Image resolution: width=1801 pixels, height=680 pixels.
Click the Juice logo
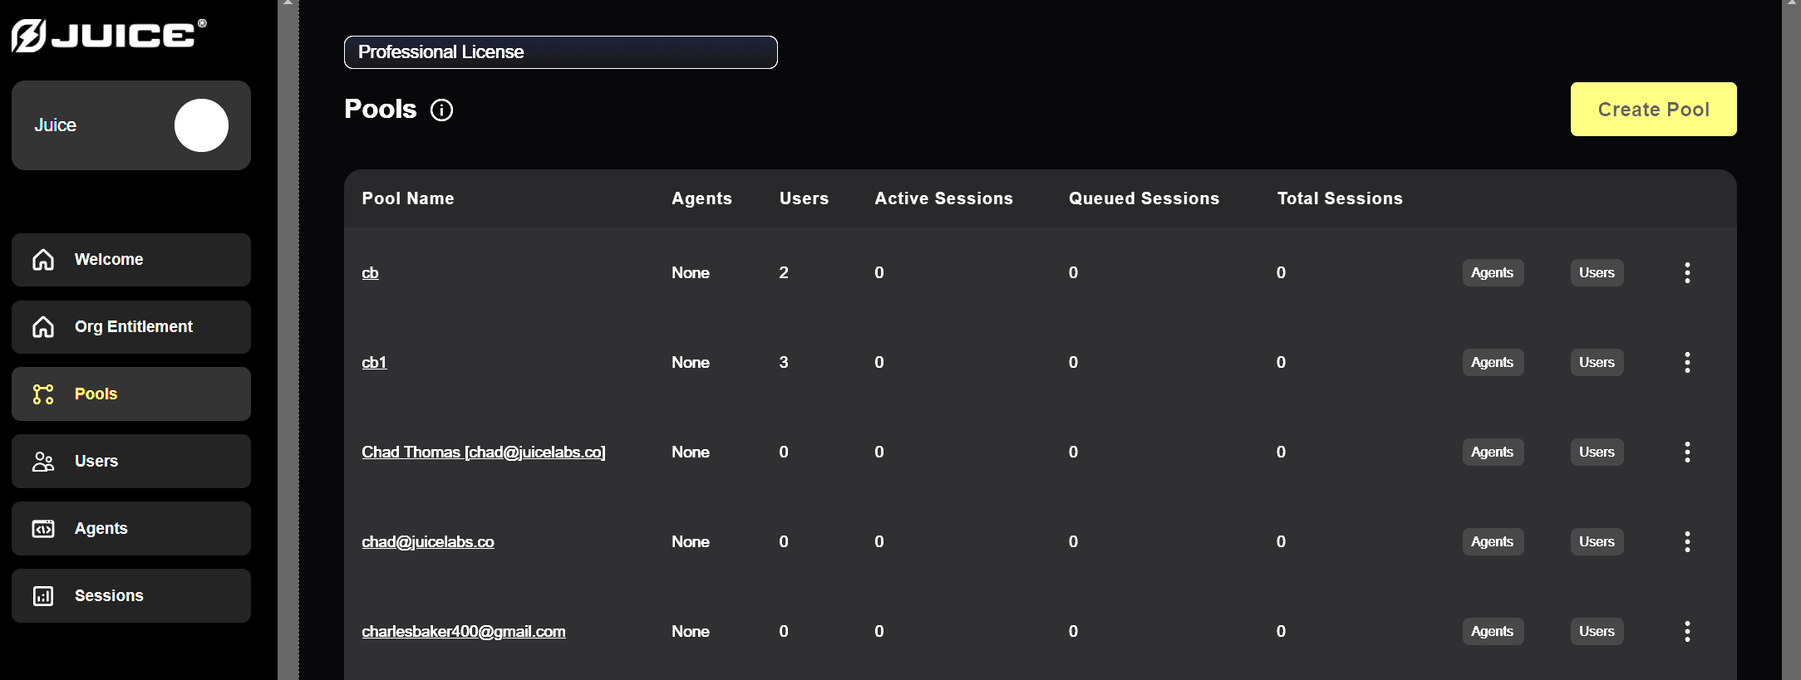click(109, 35)
